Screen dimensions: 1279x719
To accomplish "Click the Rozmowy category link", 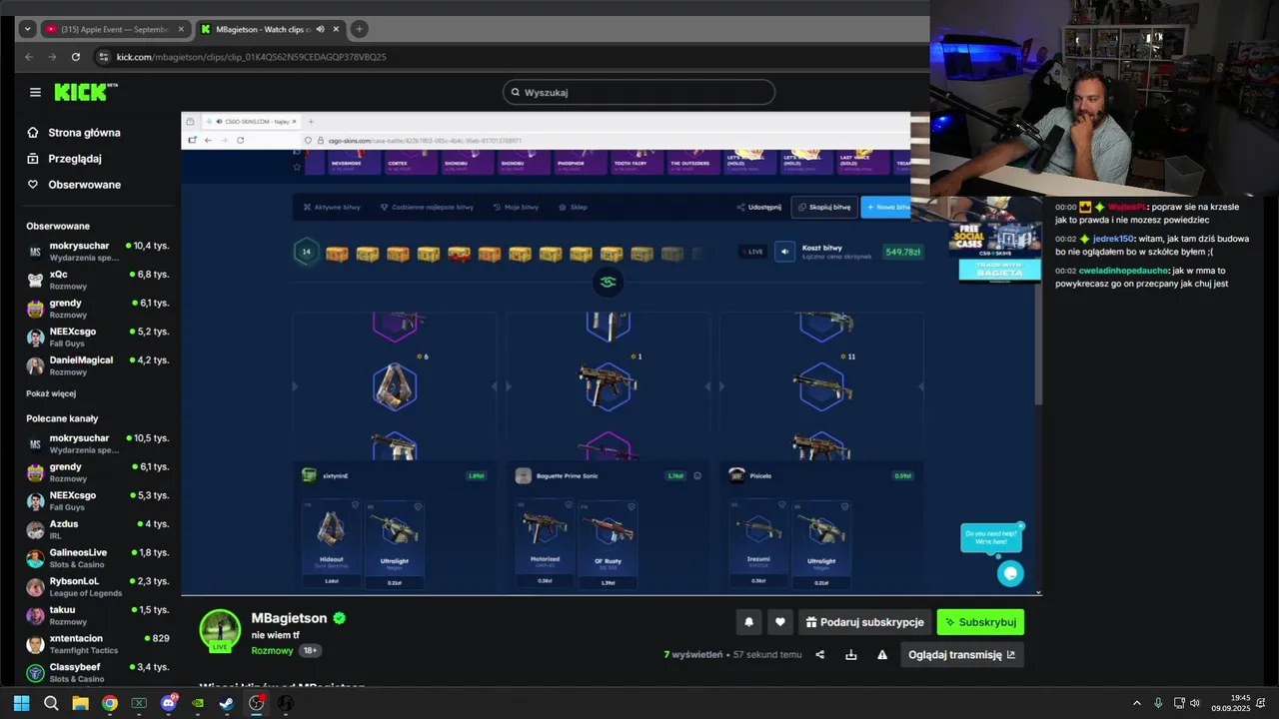I will pyautogui.click(x=272, y=650).
